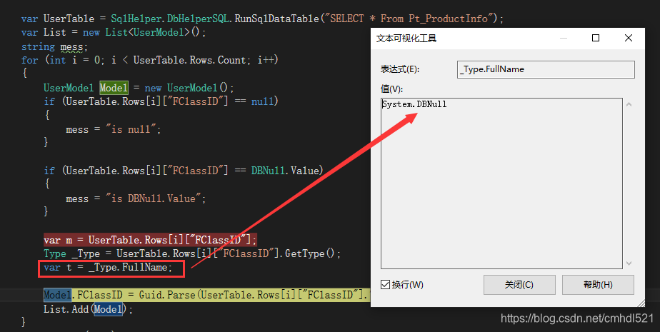660x332 pixels.
Task: Click the 'var List = new List<UserModel>();' line
Action: 114,32
